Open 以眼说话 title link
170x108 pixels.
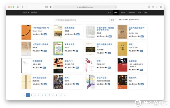coord(133,61)
